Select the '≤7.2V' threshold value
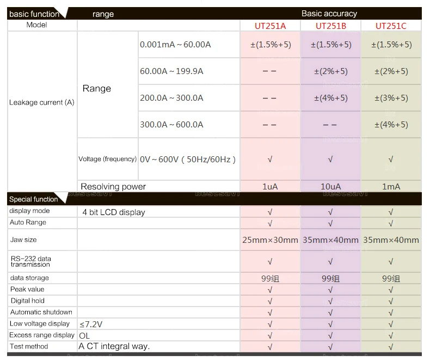Viewport: 430px width, 361px height. [x=91, y=325]
